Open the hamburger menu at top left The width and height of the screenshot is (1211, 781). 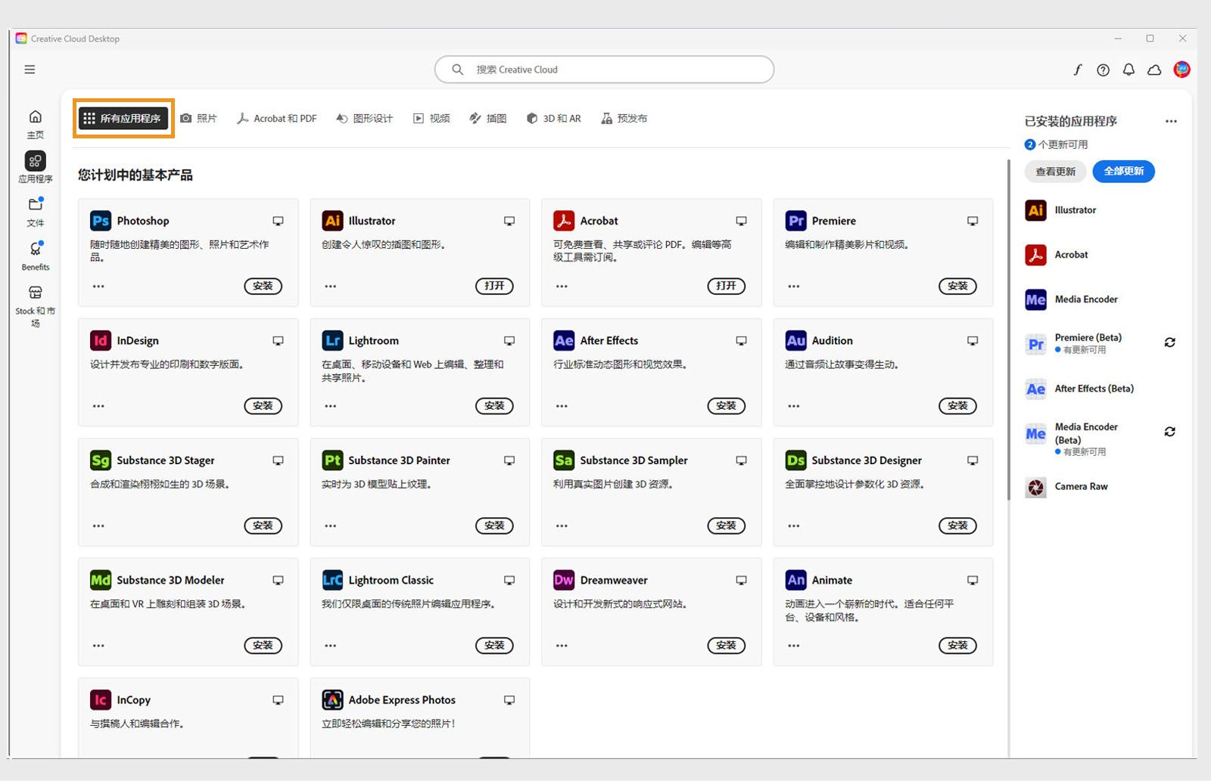point(30,69)
